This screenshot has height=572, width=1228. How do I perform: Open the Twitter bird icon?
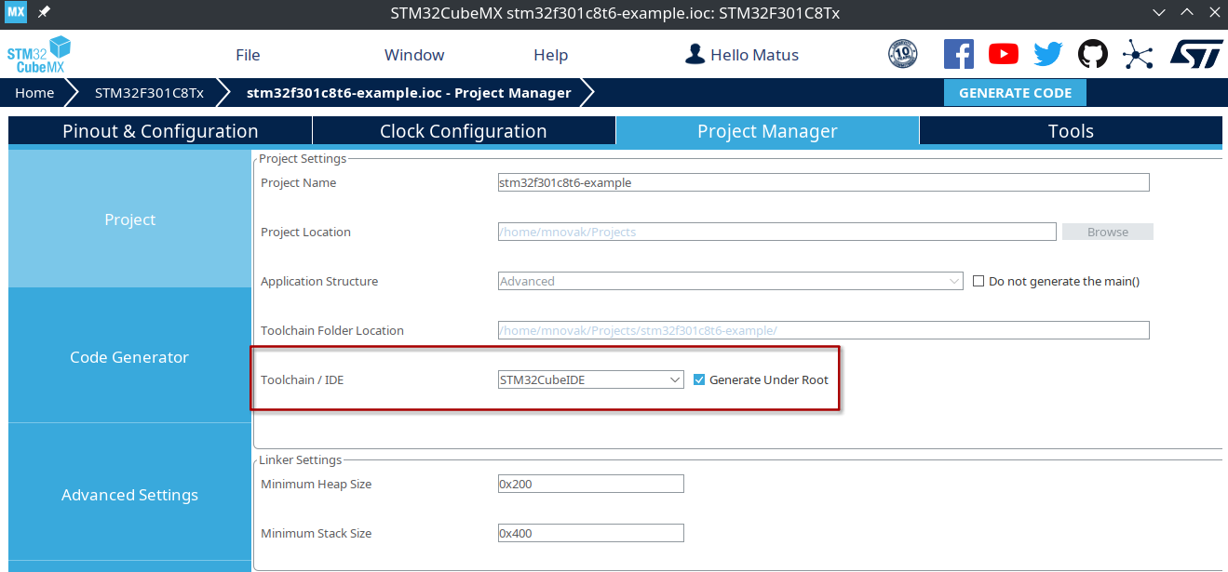point(1047,54)
